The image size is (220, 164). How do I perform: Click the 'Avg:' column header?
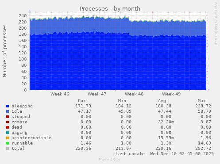[x=163, y=101]
